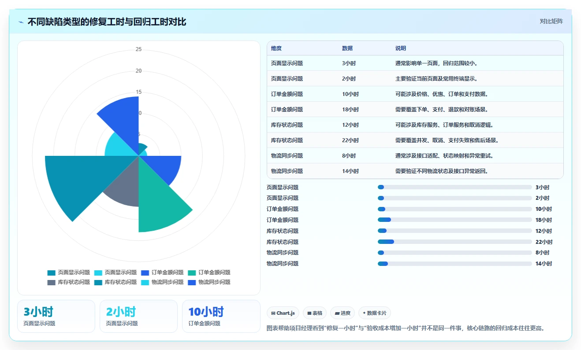Click the progress bar labeled 18小时
Viewport: 581px width, 350px height.
tap(455, 220)
